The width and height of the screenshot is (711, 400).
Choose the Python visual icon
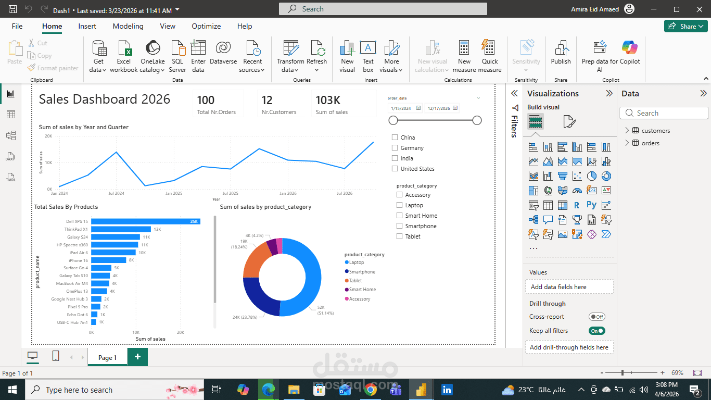pos(591,205)
